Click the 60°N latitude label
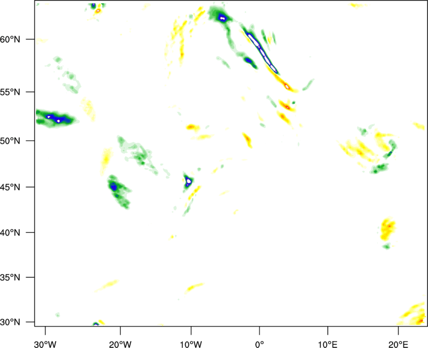Viewport: 428px width, 348px height. (x=10, y=40)
